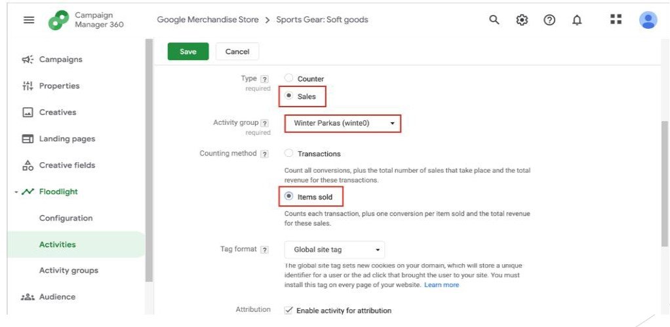Viewport: 670px width, 327px height.
Task: Click the green Save button
Action: 188,52
